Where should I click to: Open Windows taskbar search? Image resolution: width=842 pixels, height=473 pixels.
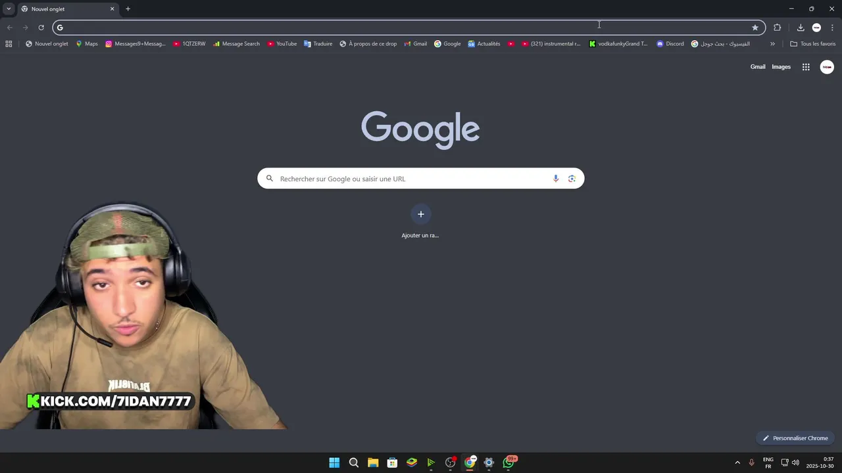tap(353, 462)
